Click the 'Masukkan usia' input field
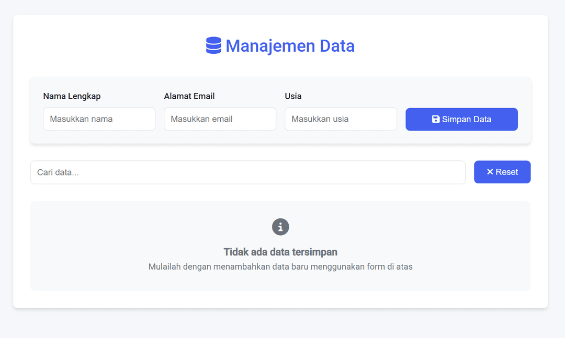565x338 pixels. click(x=341, y=119)
